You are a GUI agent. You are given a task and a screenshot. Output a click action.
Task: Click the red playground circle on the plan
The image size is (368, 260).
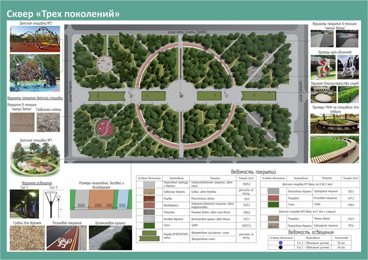[x=105, y=128]
